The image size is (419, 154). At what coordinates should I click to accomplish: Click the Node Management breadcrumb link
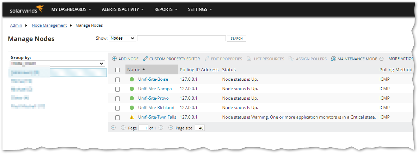point(49,25)
